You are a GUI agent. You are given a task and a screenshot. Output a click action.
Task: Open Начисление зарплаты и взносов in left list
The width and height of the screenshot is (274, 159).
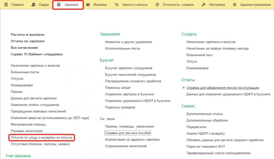click(35, 66)
